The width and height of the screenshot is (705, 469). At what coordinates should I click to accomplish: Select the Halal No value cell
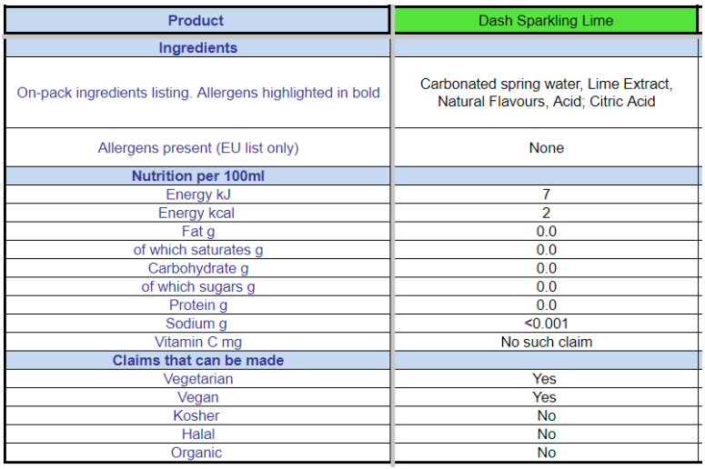tap(547, 434)
